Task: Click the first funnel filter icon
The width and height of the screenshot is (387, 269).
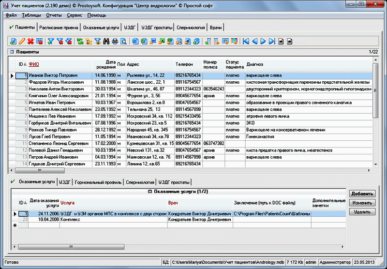Action: (x=51, y=42)
